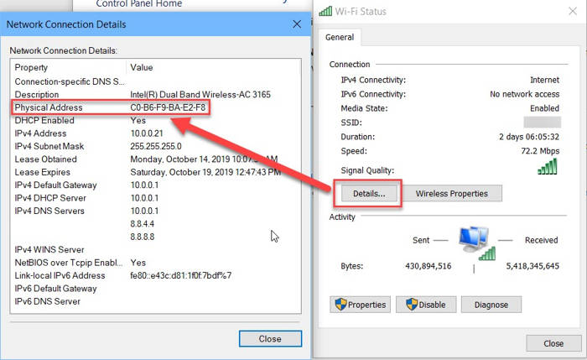587x360 pixels.
Task: Select IPv4 DNS Servers row
Action: [155, 211]
